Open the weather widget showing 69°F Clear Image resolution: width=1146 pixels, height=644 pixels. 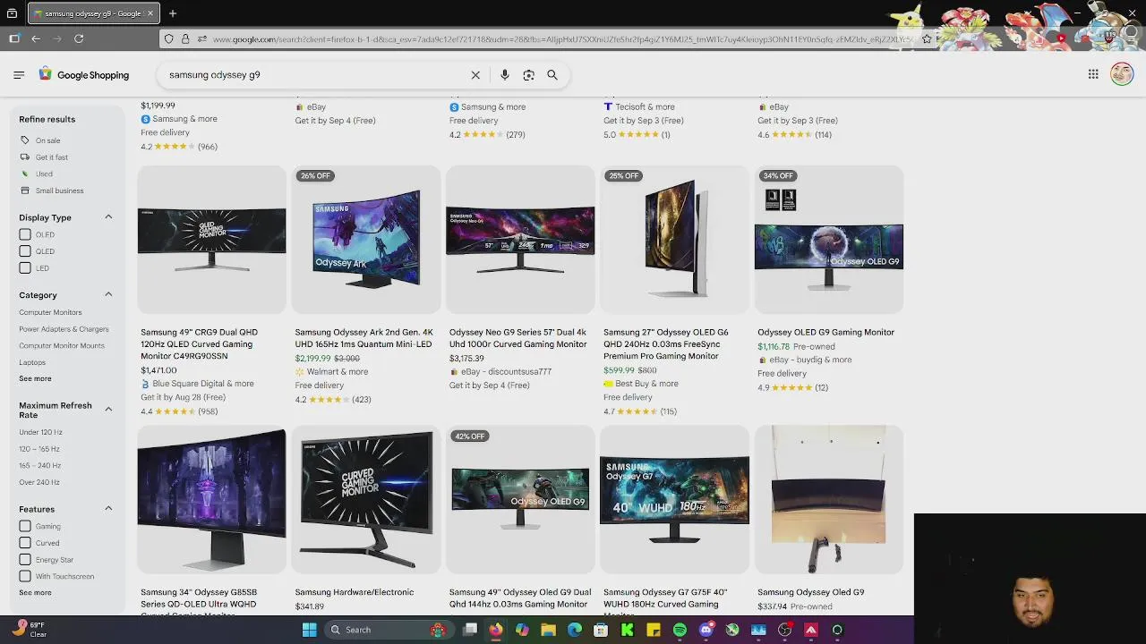tap(29, 630)
